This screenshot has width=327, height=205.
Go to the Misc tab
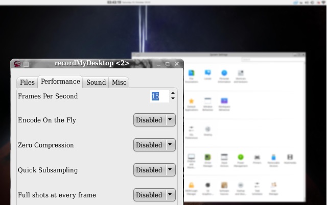click(x=119, y=82)
